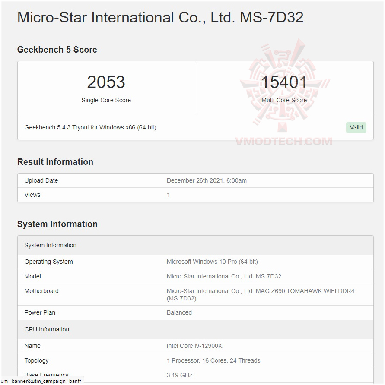Viewport: 385px width, 385px height.
Task: Click the "CPU Information" table header row
Action: pos(195,329)
